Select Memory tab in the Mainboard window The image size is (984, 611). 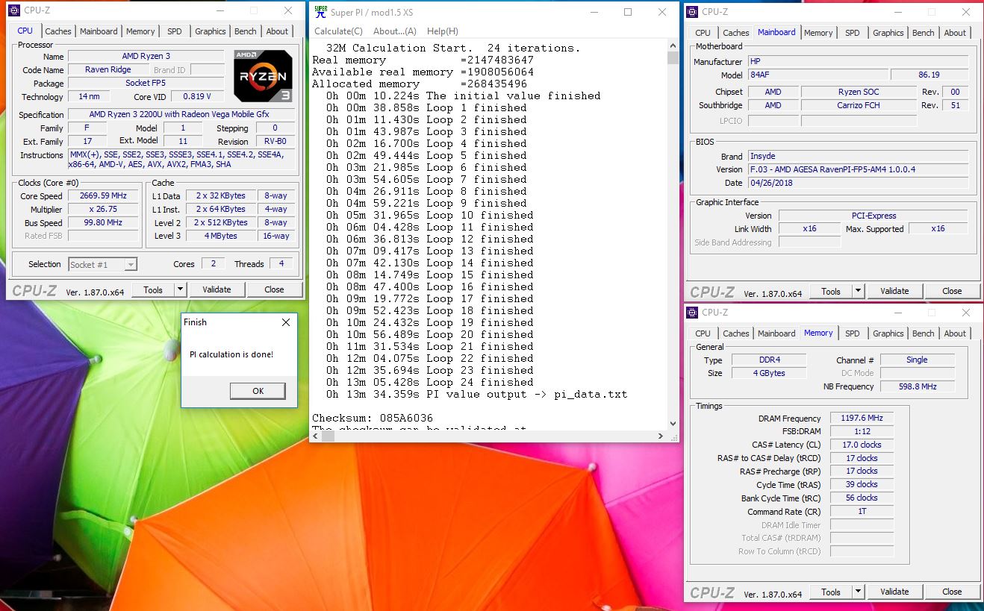(x=818, y=33)
